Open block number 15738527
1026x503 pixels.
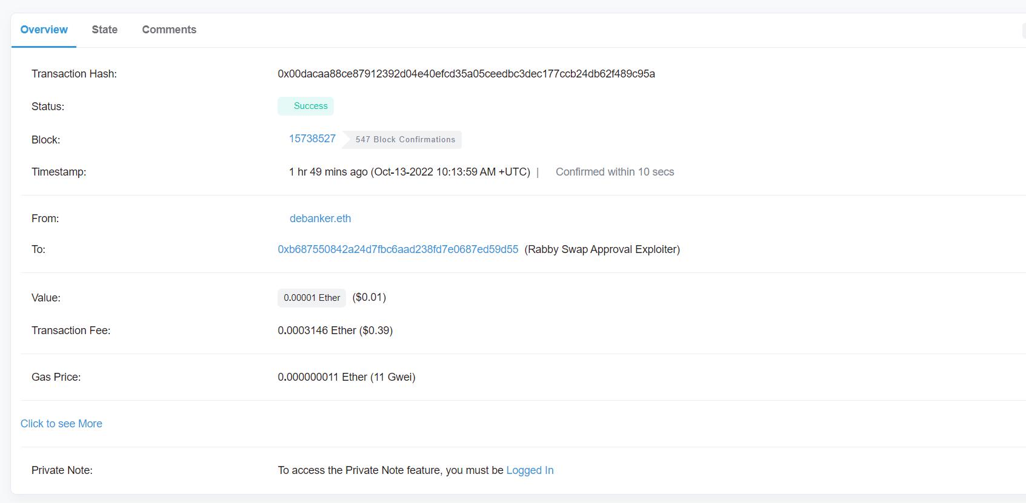312,139
